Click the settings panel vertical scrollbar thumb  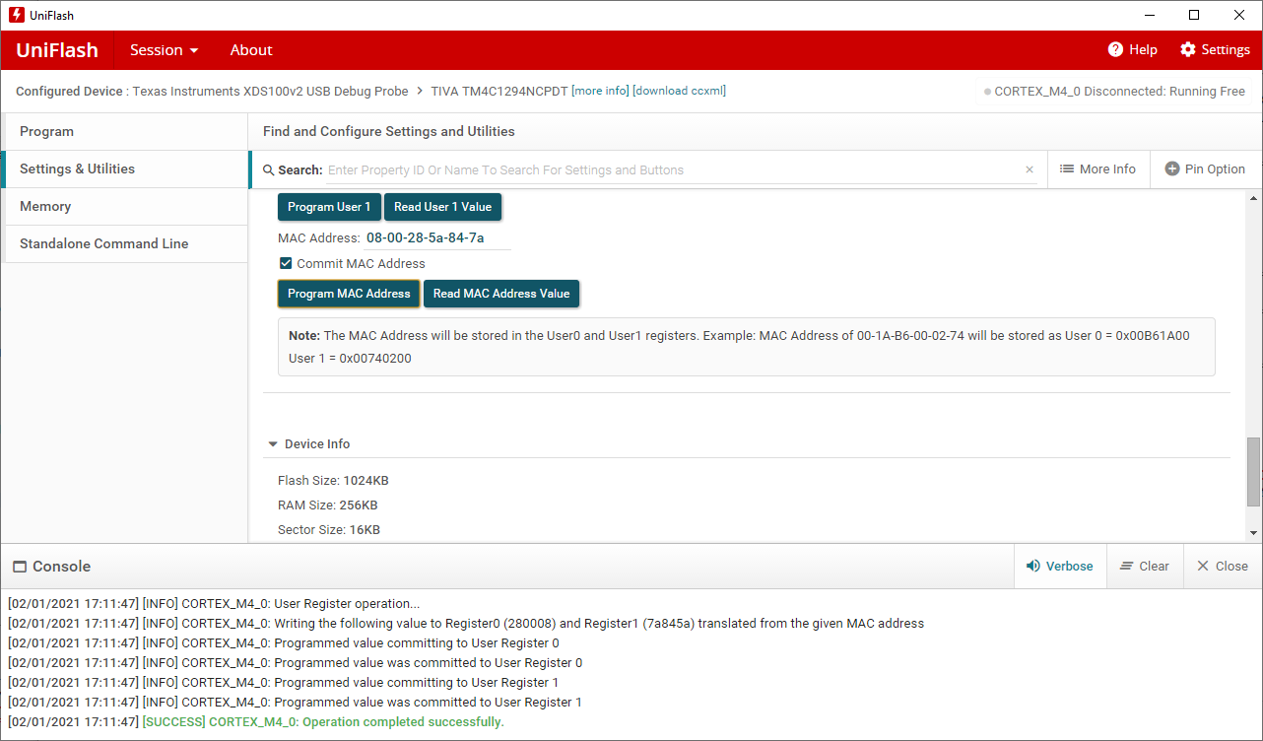coord(1253,471)
